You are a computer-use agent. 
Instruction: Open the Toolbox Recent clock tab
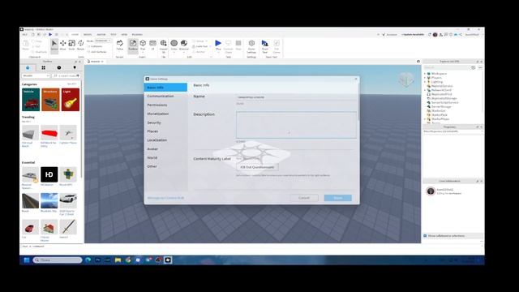point(59,67)
